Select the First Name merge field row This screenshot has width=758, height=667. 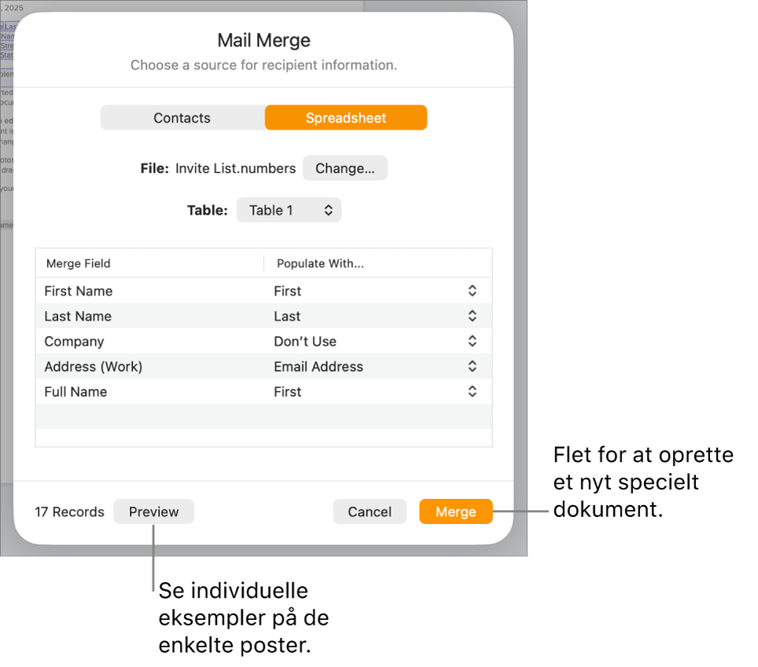[264, 291]
